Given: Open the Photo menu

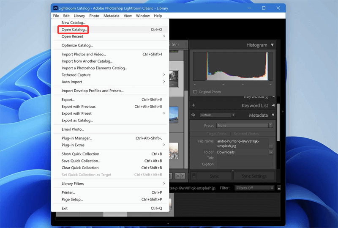Looking at the screenshot, I should point(94,16).
